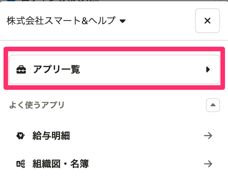This screenshot has height=179, width=228.
Task: Open the 組織図・名簿 menu item
Action: [x=114, y=164]
